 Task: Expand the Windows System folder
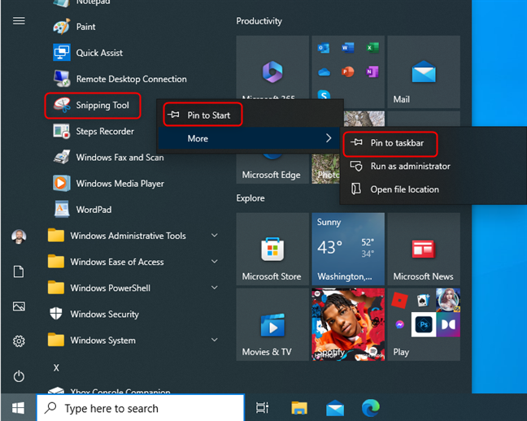pyautogui.click(x=102, y=340)
